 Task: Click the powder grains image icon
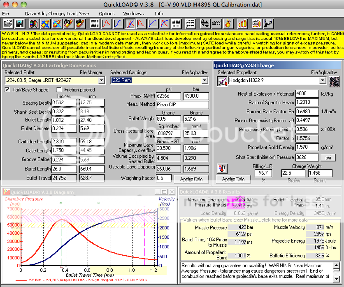click(x=334, y=81)
